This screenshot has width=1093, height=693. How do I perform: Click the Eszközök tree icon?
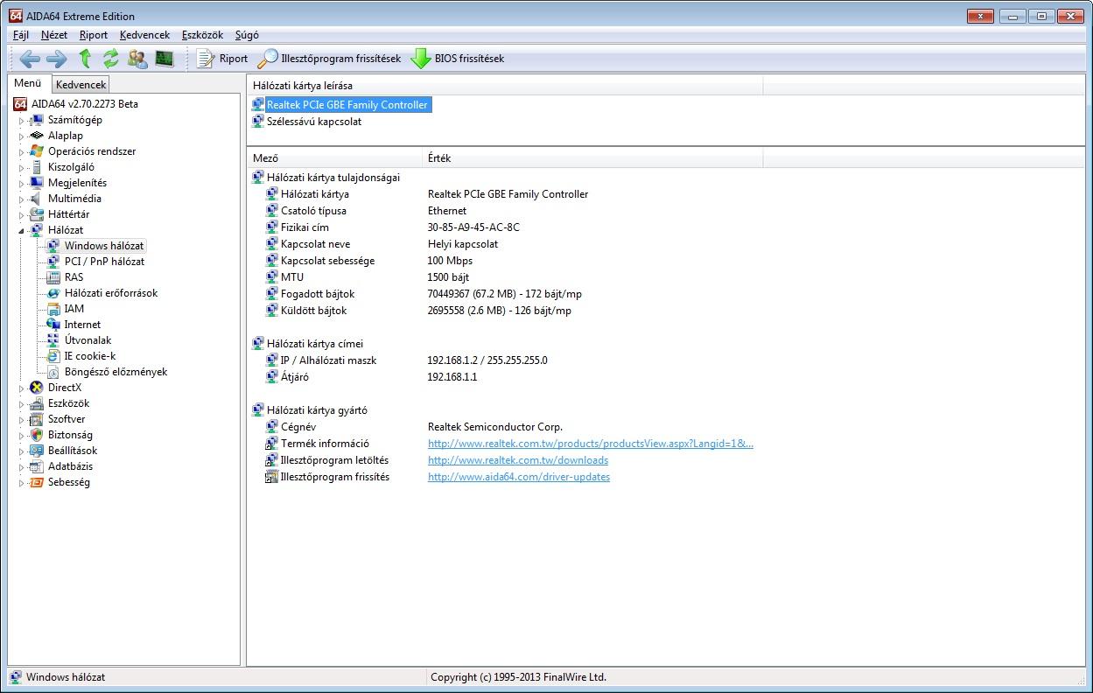pos(37,403)
